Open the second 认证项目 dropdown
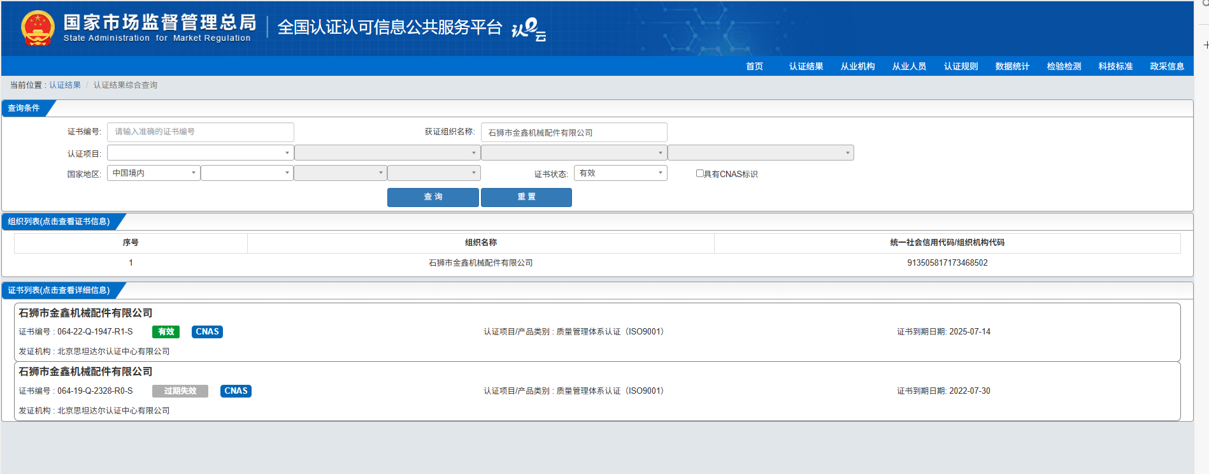Image resolution: width=1209 pixels, height=474 pixels. click(x=387, y=153)
